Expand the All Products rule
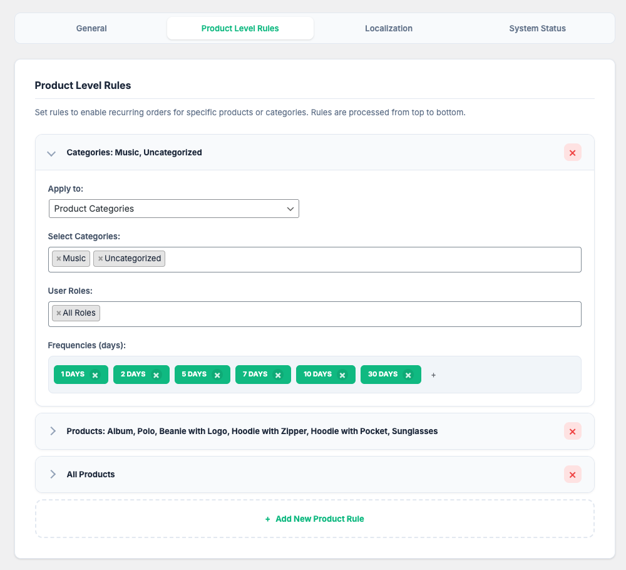The height and width of the screenshot is (570, 626). coord(53,474)
